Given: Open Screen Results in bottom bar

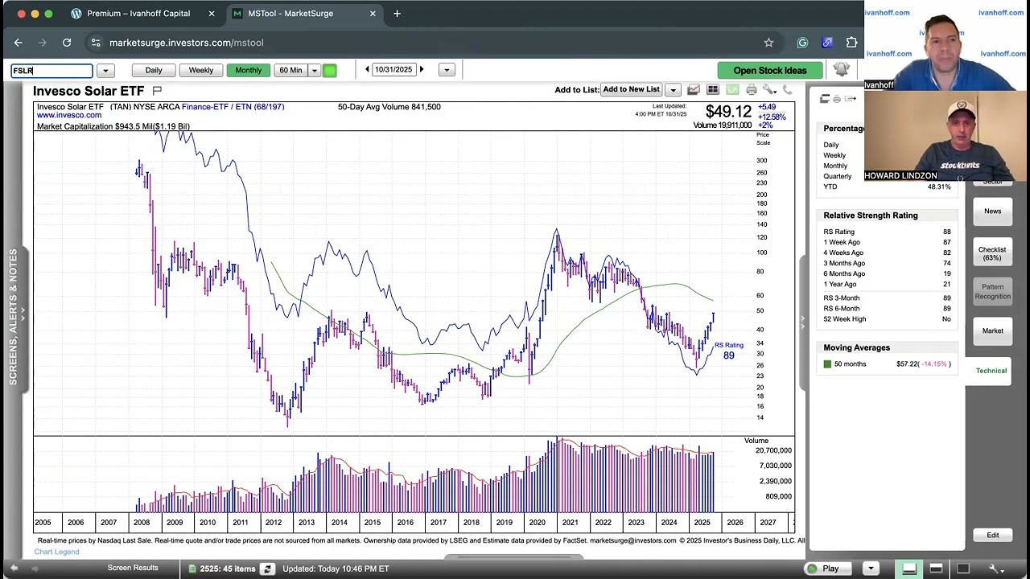Looking at the screenshot, I should [x=133, y=568].
